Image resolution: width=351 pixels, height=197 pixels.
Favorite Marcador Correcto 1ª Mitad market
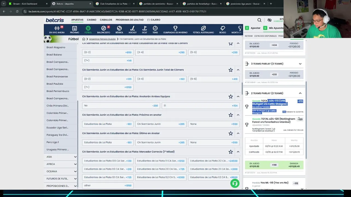click(x=231, y=152)
